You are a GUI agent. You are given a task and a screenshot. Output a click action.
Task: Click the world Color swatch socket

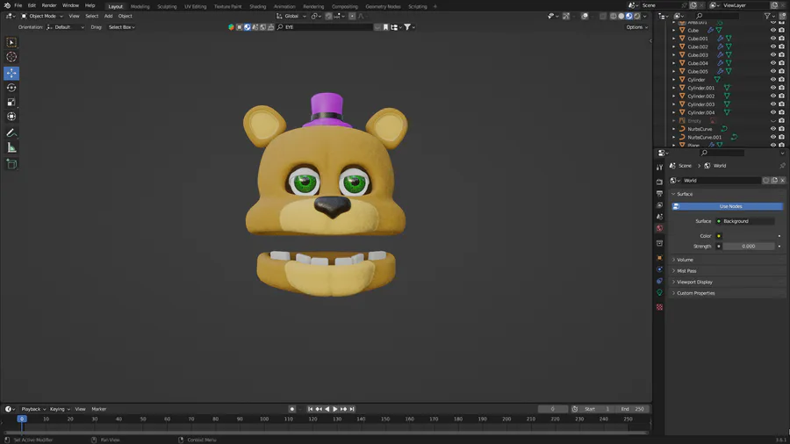(x=719, y=235)
